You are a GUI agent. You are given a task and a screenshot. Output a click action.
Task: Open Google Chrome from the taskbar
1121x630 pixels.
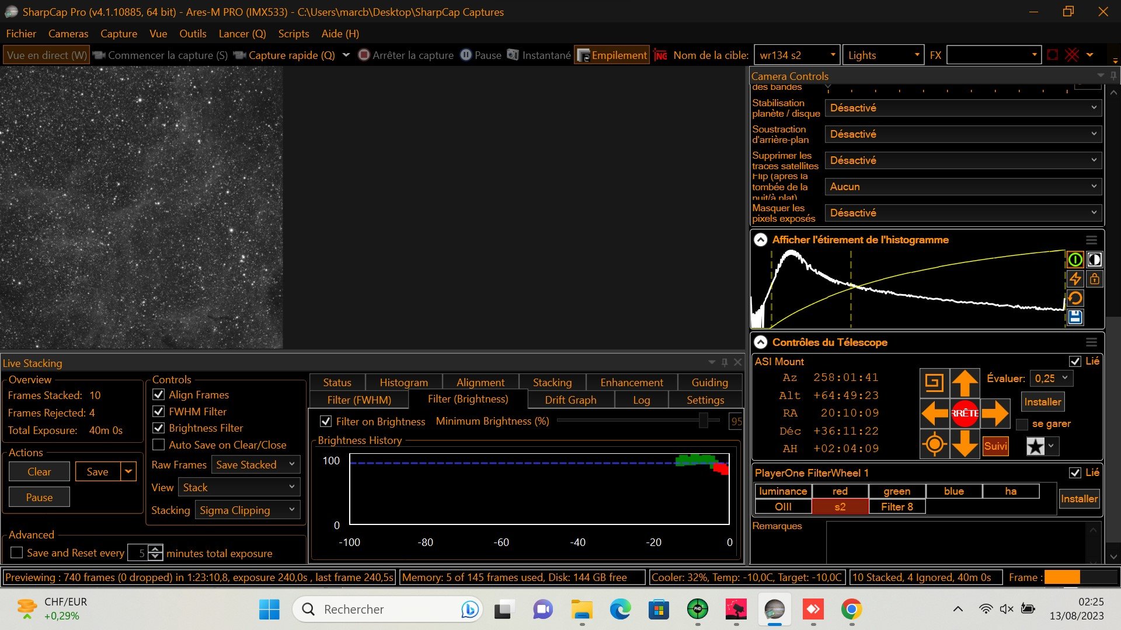[851, 610]
